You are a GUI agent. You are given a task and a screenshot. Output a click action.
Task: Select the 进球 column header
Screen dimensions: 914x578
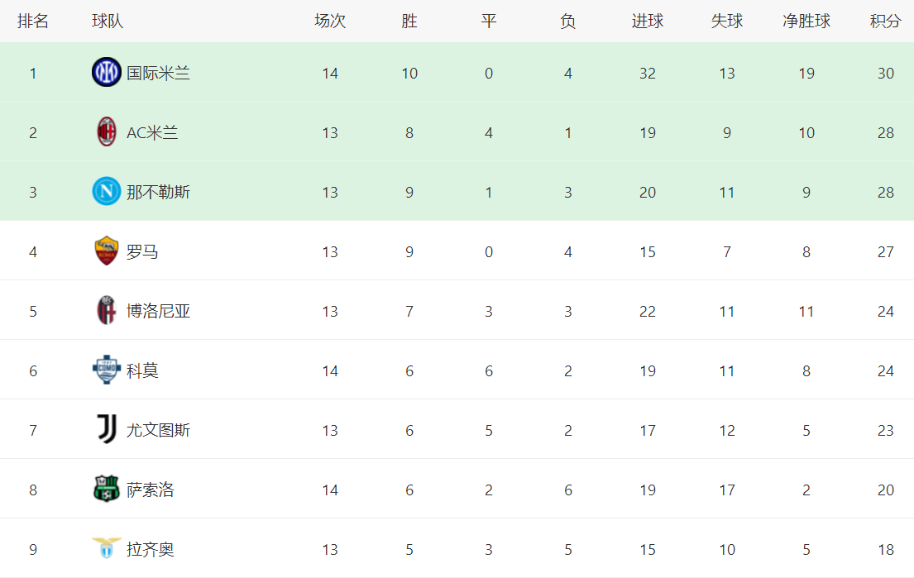point(648,21)
